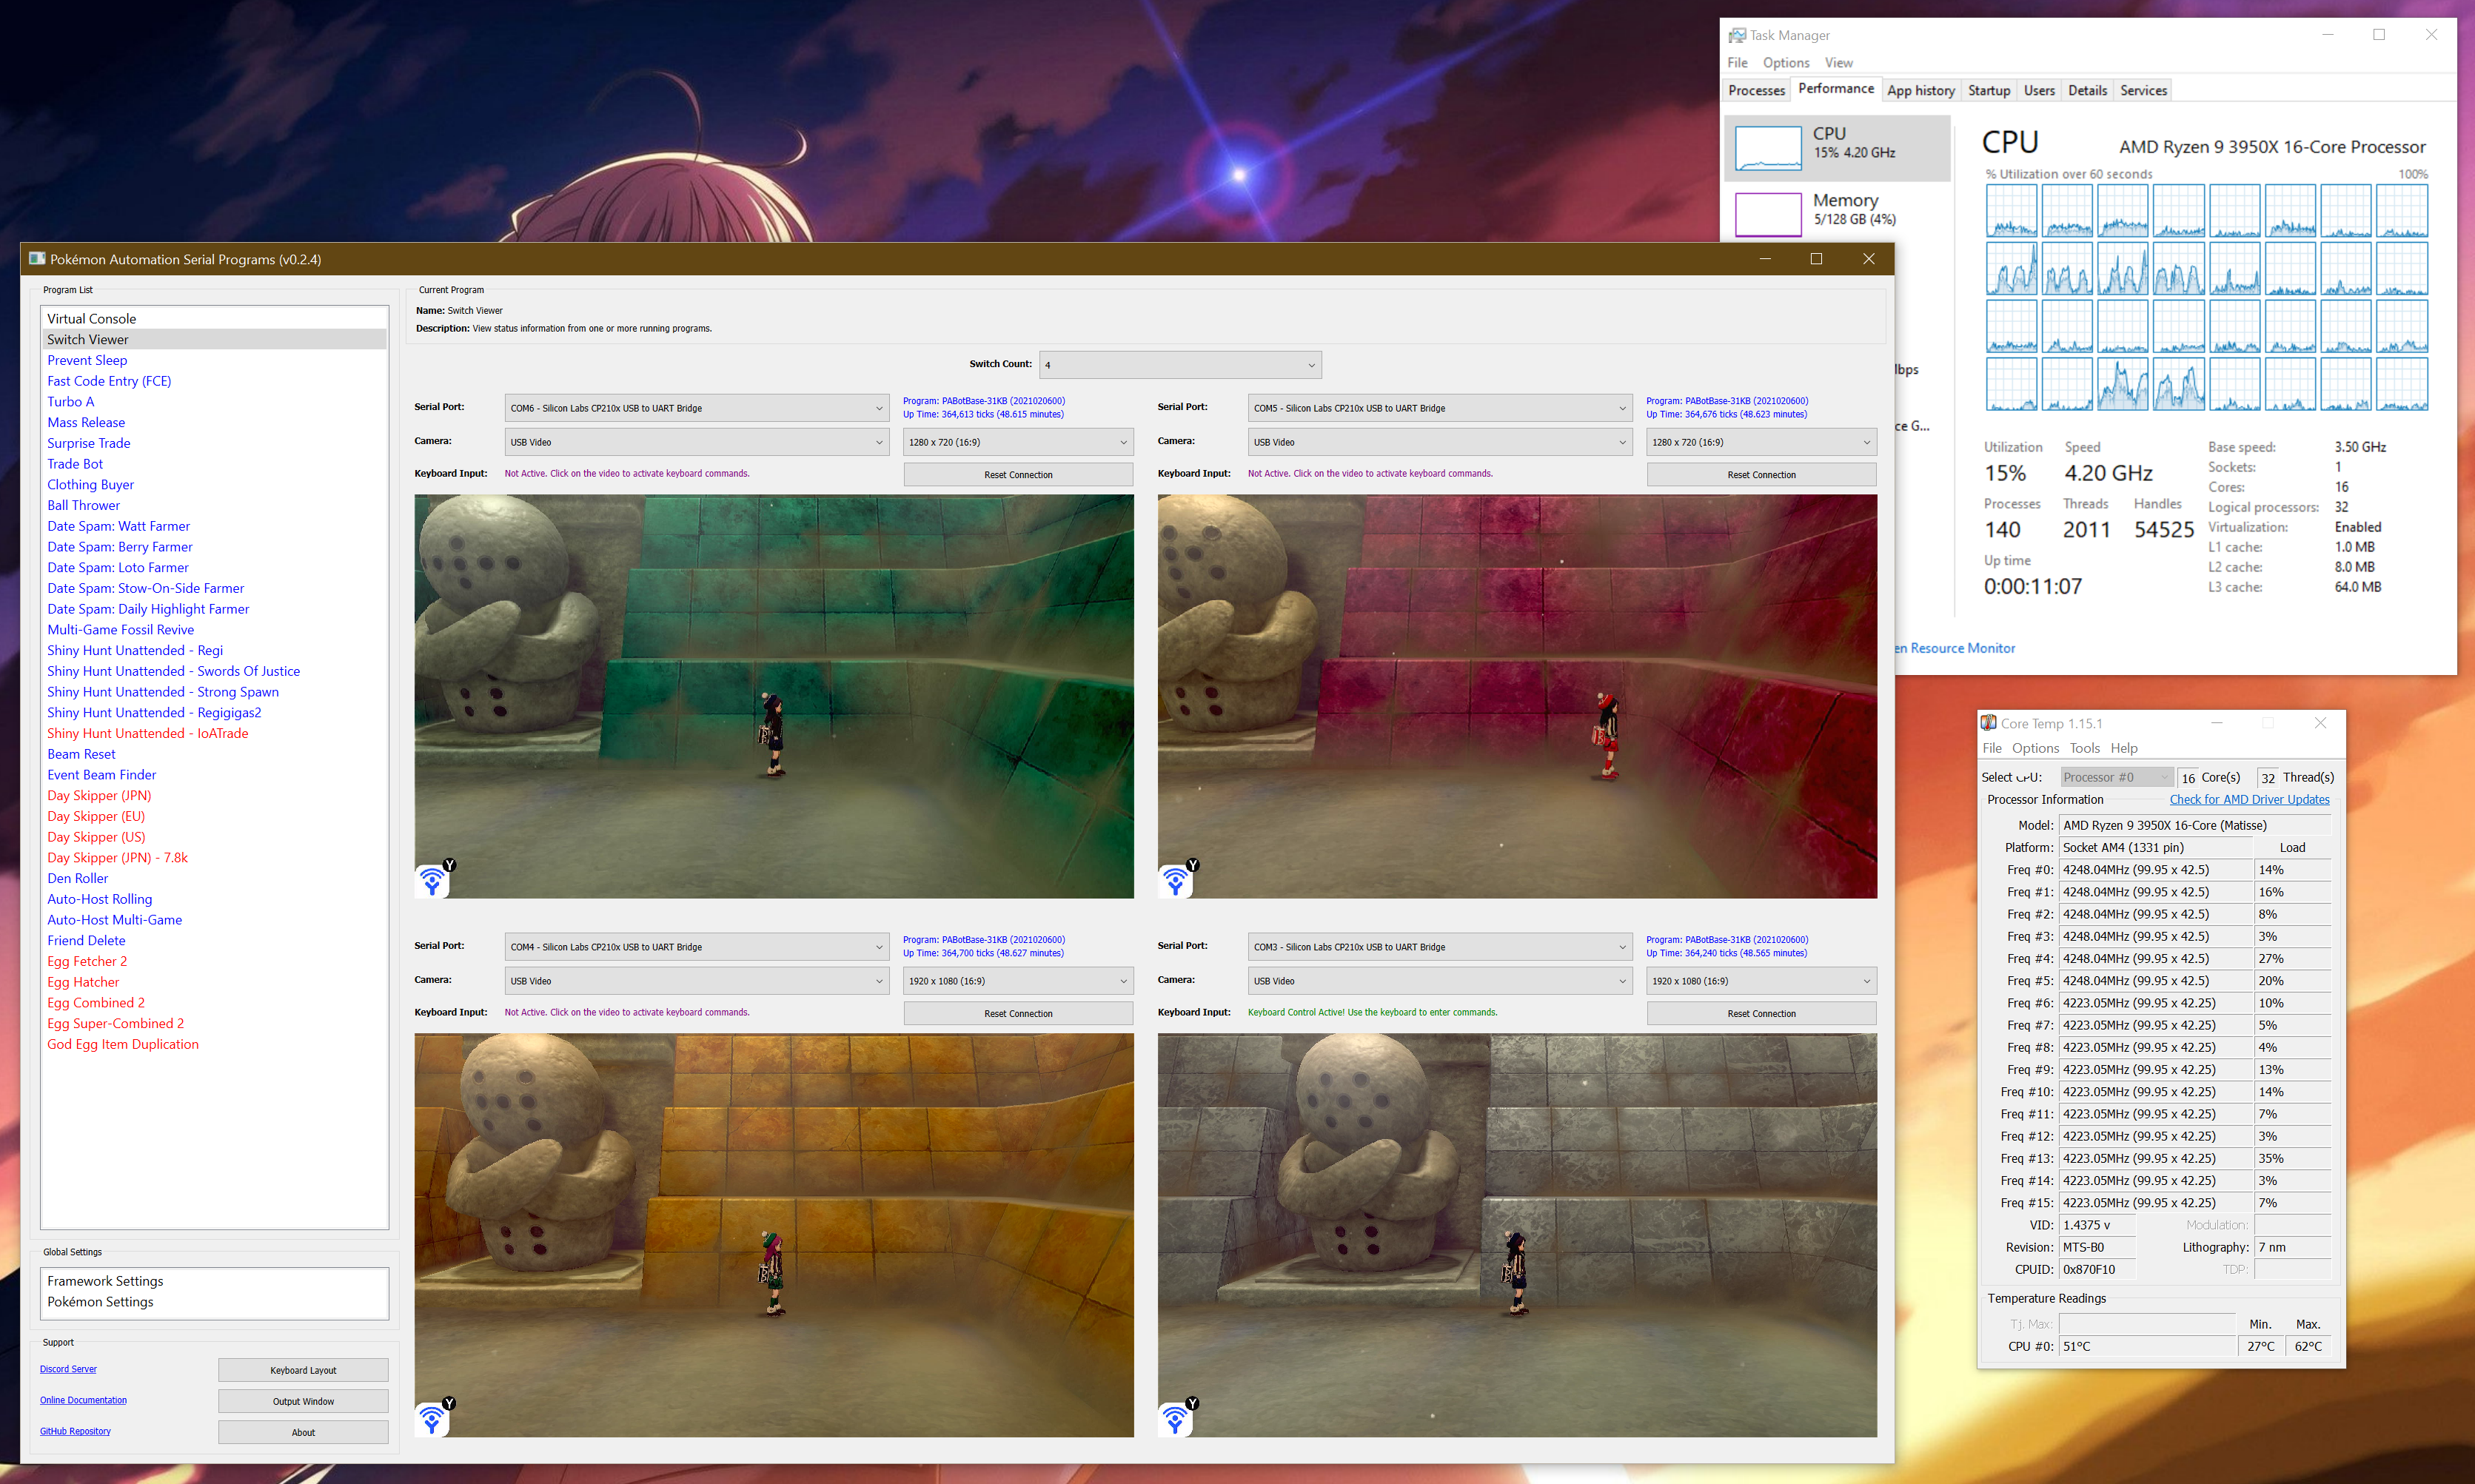Select Shiny Hunt Unattended - Regigigas2 program
Viewport: 2475px width, 1484px height.
coord(154,712)
